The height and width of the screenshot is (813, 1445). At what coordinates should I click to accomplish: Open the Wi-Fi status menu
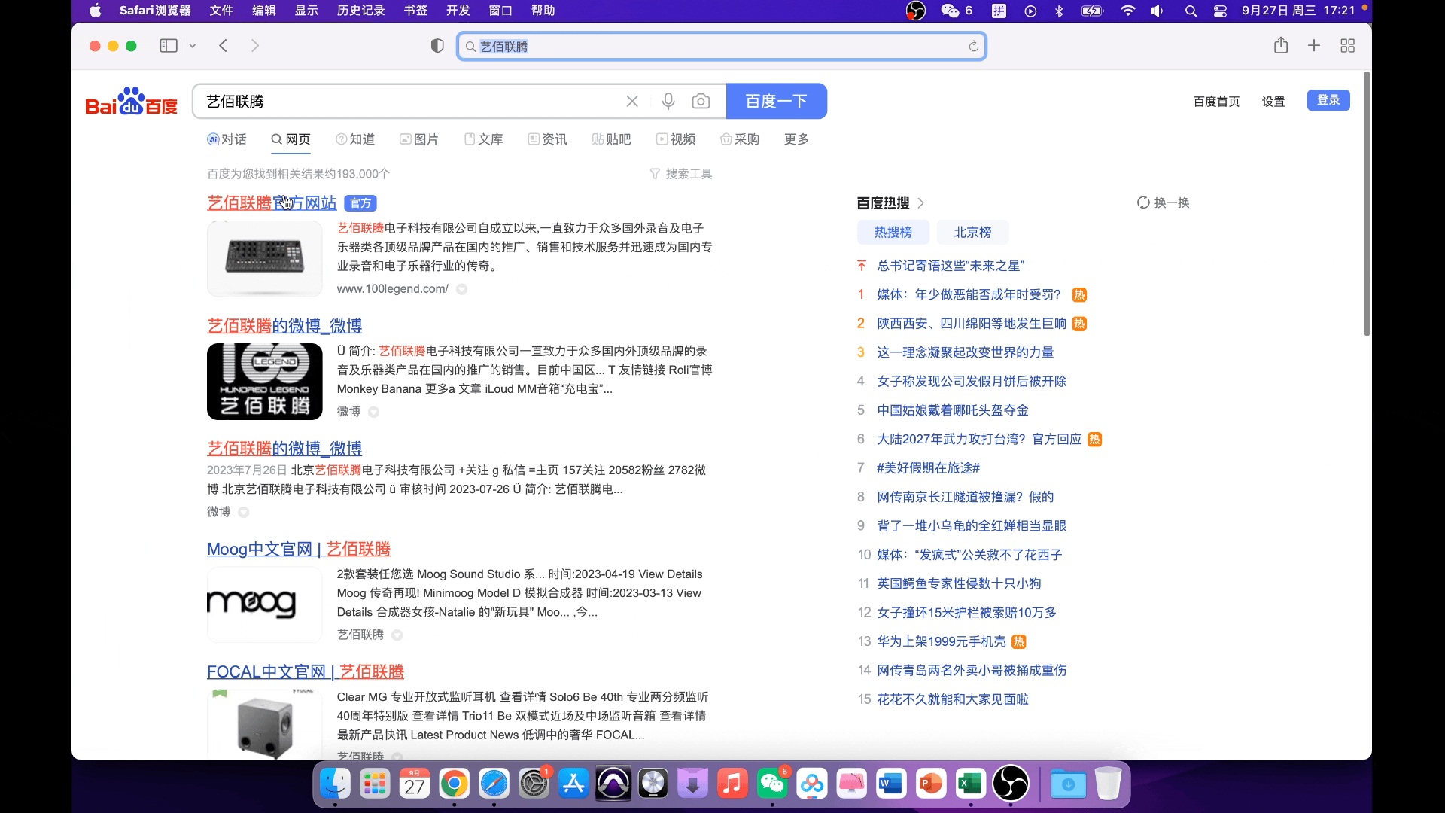[1127, 11]
